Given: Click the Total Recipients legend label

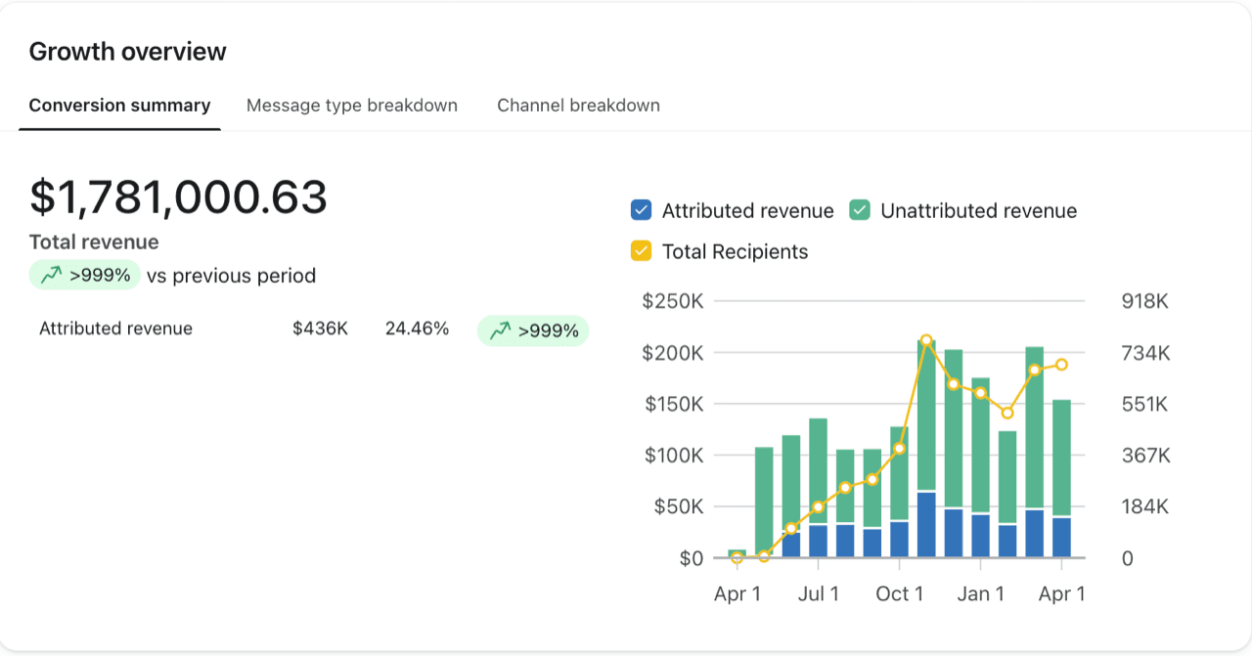Looking at the screenshot, I should [x=736, y=252].
